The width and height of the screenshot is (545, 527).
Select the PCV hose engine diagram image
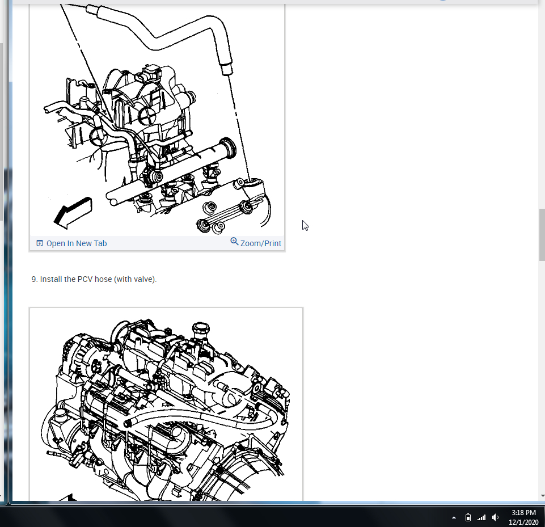tap(166, 404)
